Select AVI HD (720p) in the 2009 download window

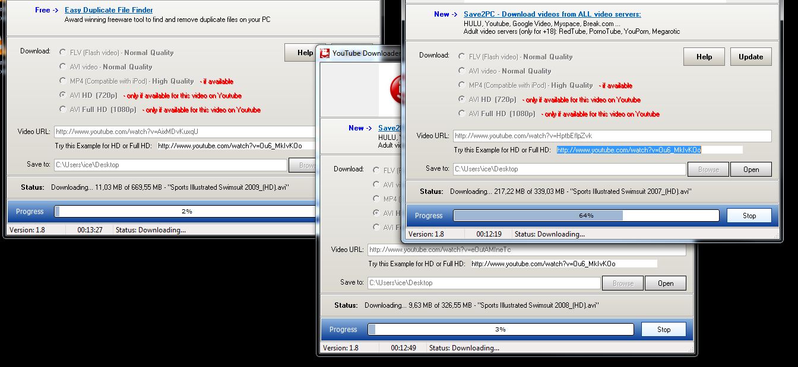point(63,95)
